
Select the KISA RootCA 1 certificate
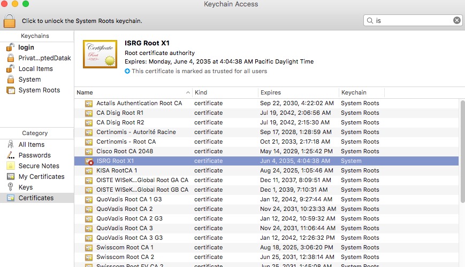click(x=117, y=170)
